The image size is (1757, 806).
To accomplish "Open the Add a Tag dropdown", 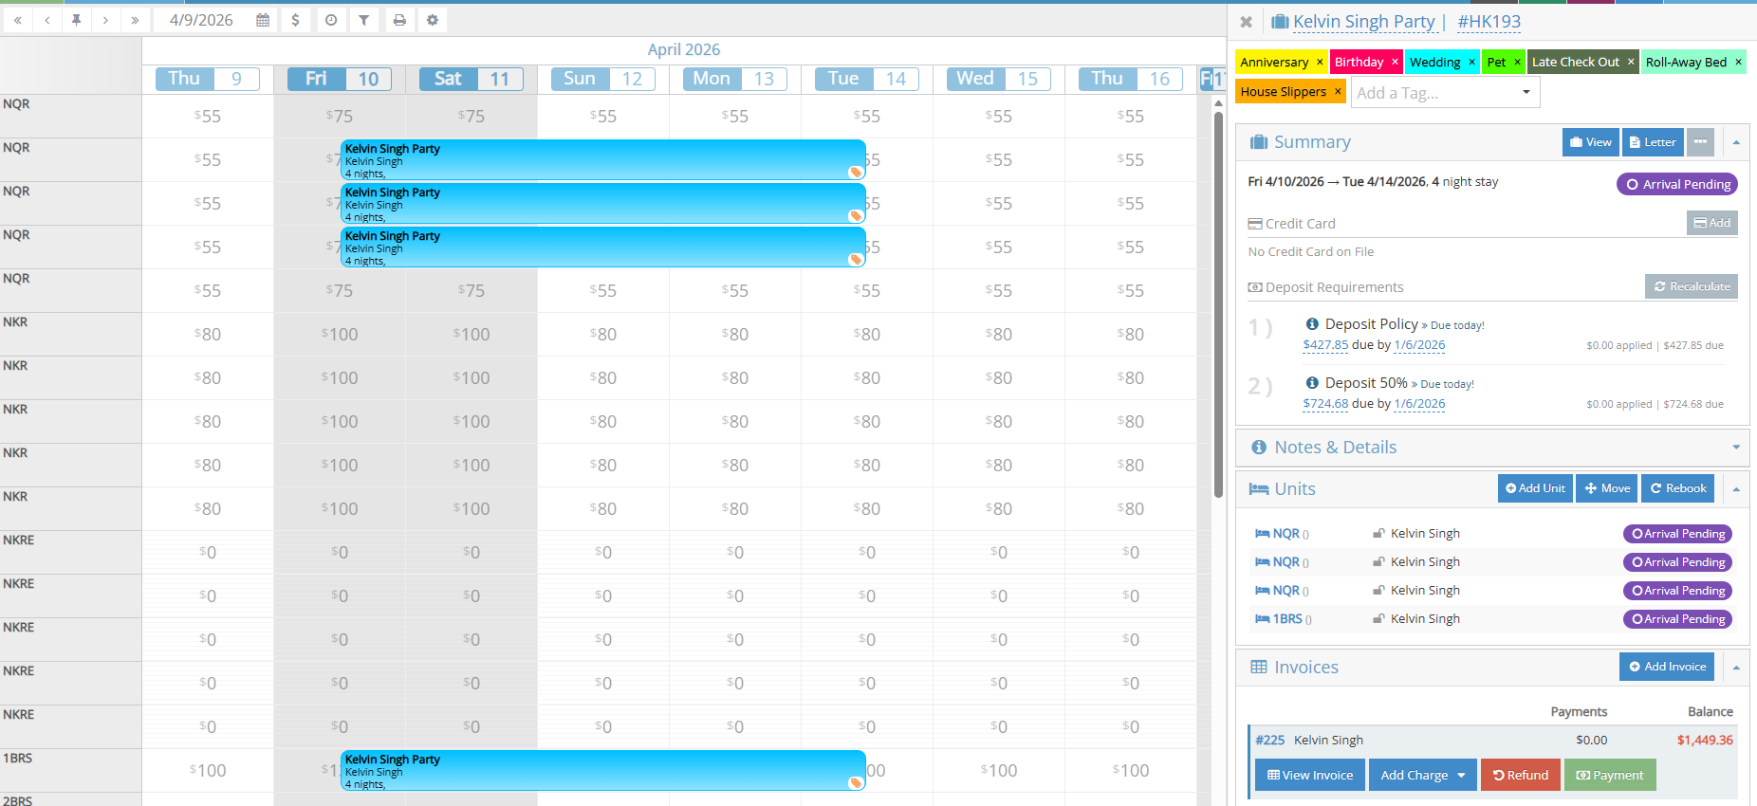I will click(1526, 93).
